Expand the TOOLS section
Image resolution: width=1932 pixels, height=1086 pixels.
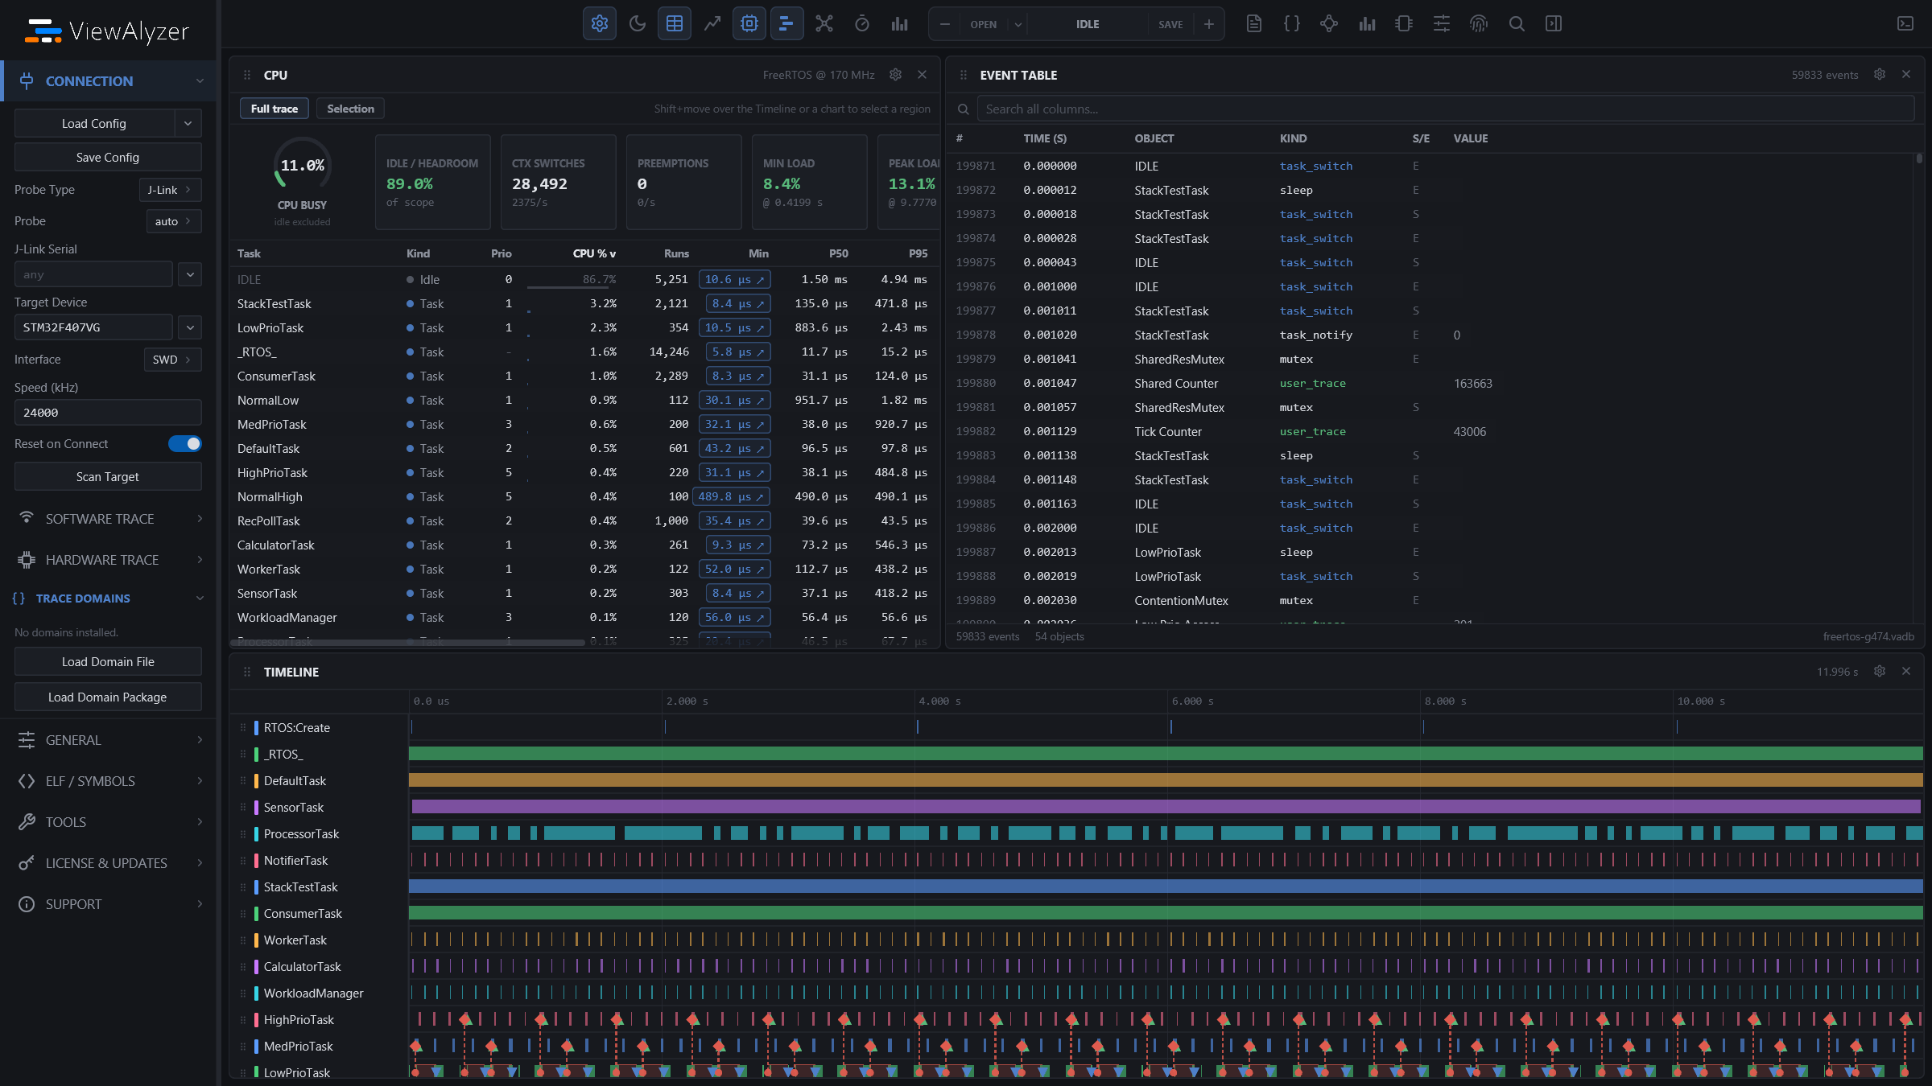click(x=109, y=822)
